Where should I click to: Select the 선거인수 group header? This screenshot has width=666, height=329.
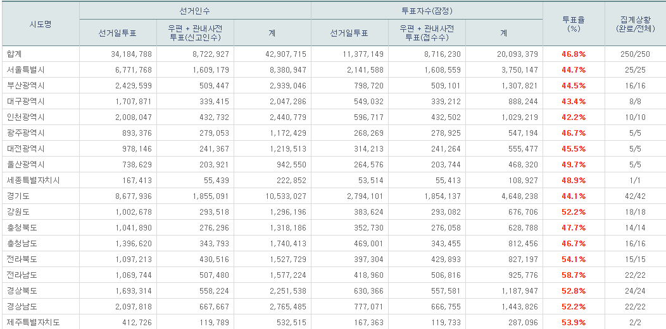point(195,11)
